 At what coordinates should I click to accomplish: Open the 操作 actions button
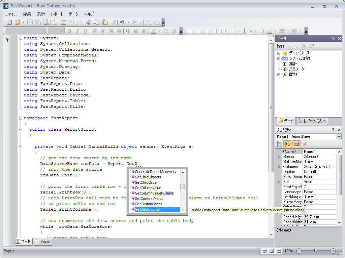(283, 46)
